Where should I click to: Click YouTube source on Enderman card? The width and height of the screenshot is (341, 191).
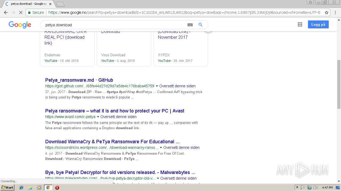[x=51, y=60]
